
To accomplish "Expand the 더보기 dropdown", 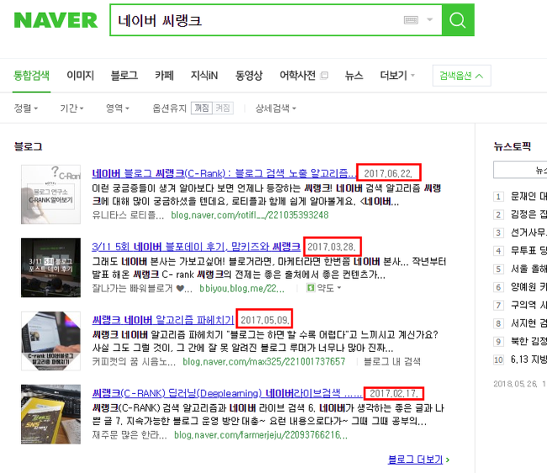I will tap(397, 76).
